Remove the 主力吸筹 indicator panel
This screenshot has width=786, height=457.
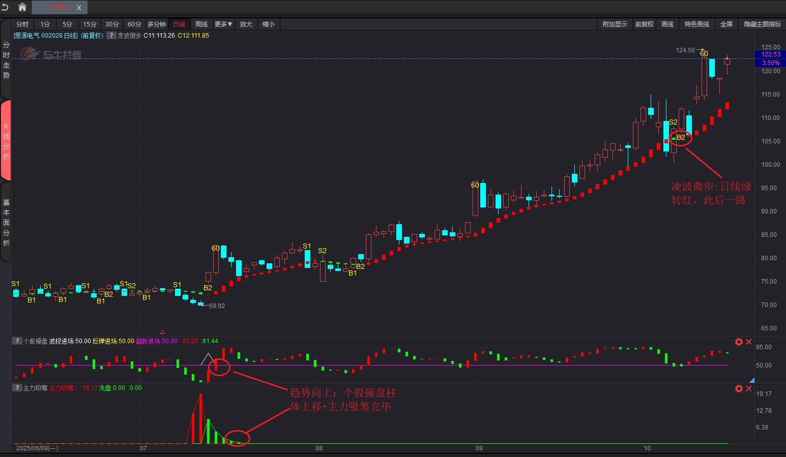[x=749, y=388]
